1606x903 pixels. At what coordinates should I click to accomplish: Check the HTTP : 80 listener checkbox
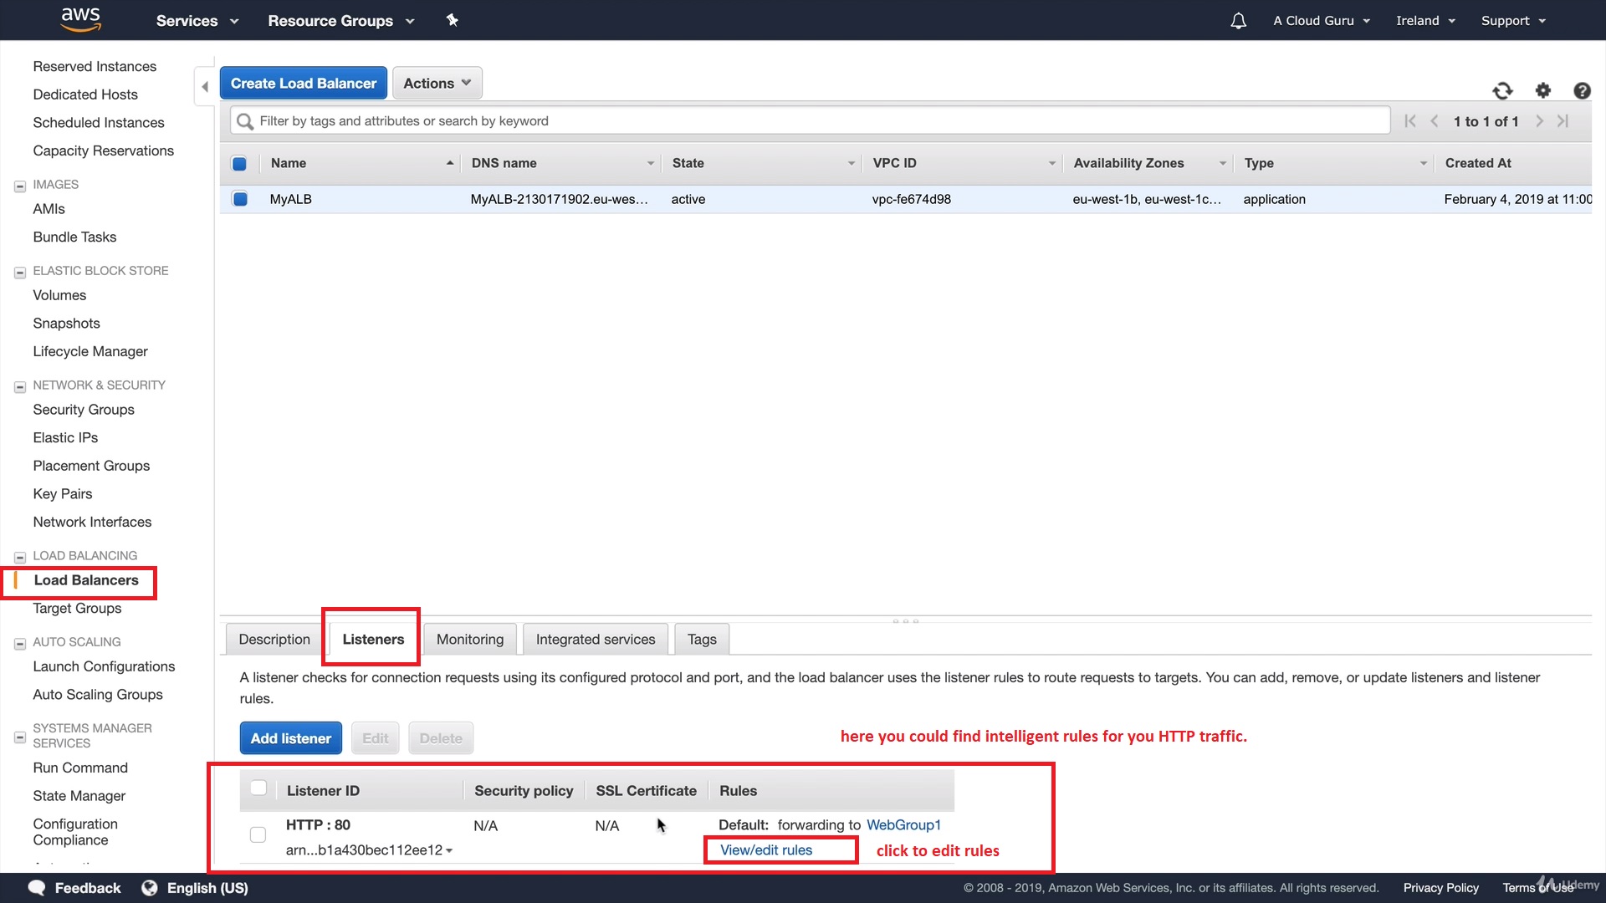(258, 834)
